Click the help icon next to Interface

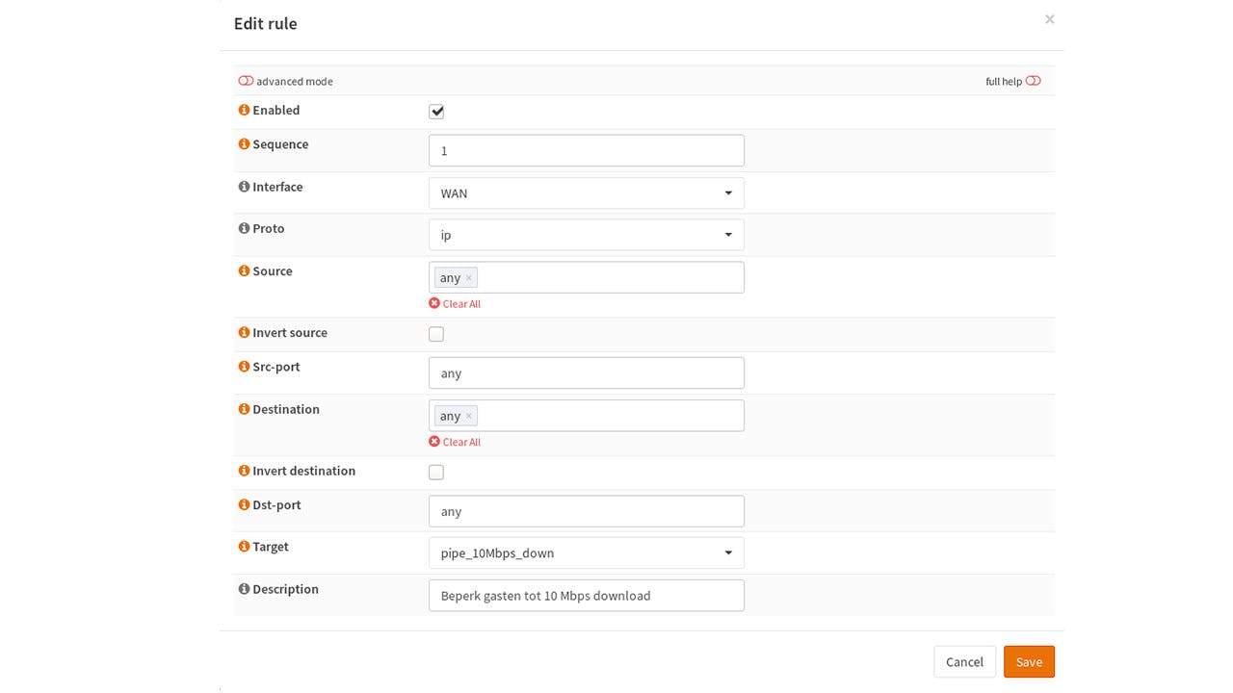[x=244, y=187]
